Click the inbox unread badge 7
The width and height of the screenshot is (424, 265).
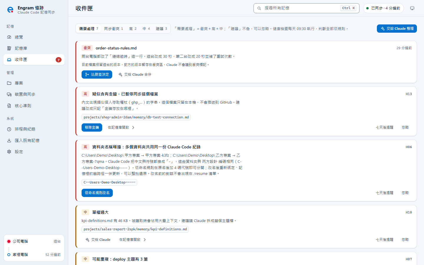tap(59, 60)
